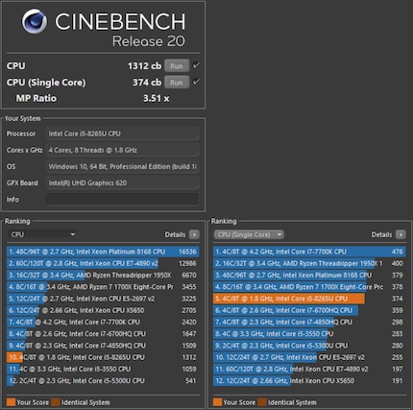Click the GFX Board field
This screenshot has height=410, width=413.
[x=122, y=182]
